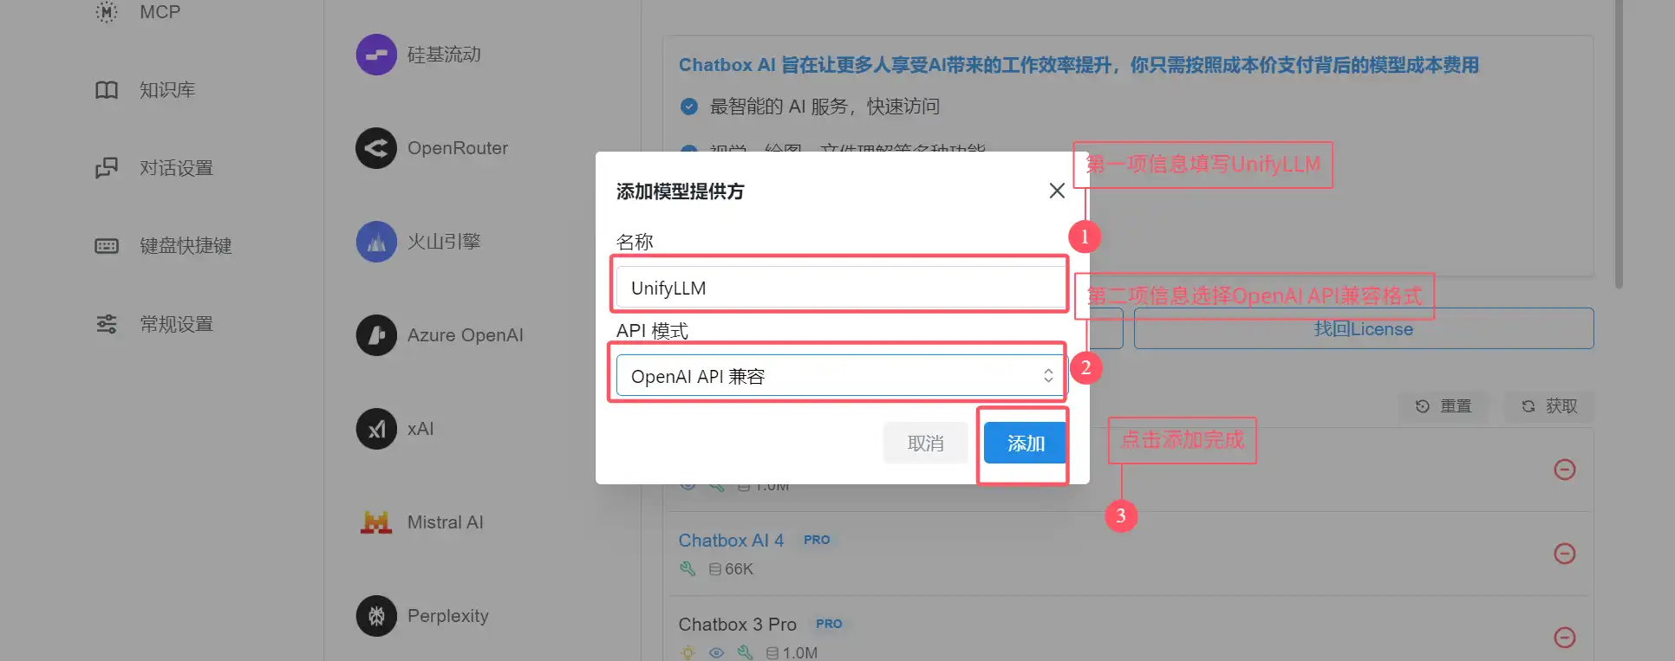This screenshot has width=1675, height=661.
Task: Open the 常规设置 general settings section
Action: (x=176, y=324)
